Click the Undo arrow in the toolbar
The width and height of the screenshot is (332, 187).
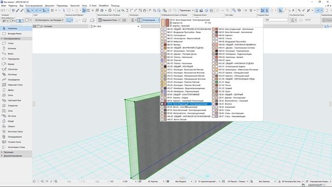pyautogui.click(x=3, y=10)
